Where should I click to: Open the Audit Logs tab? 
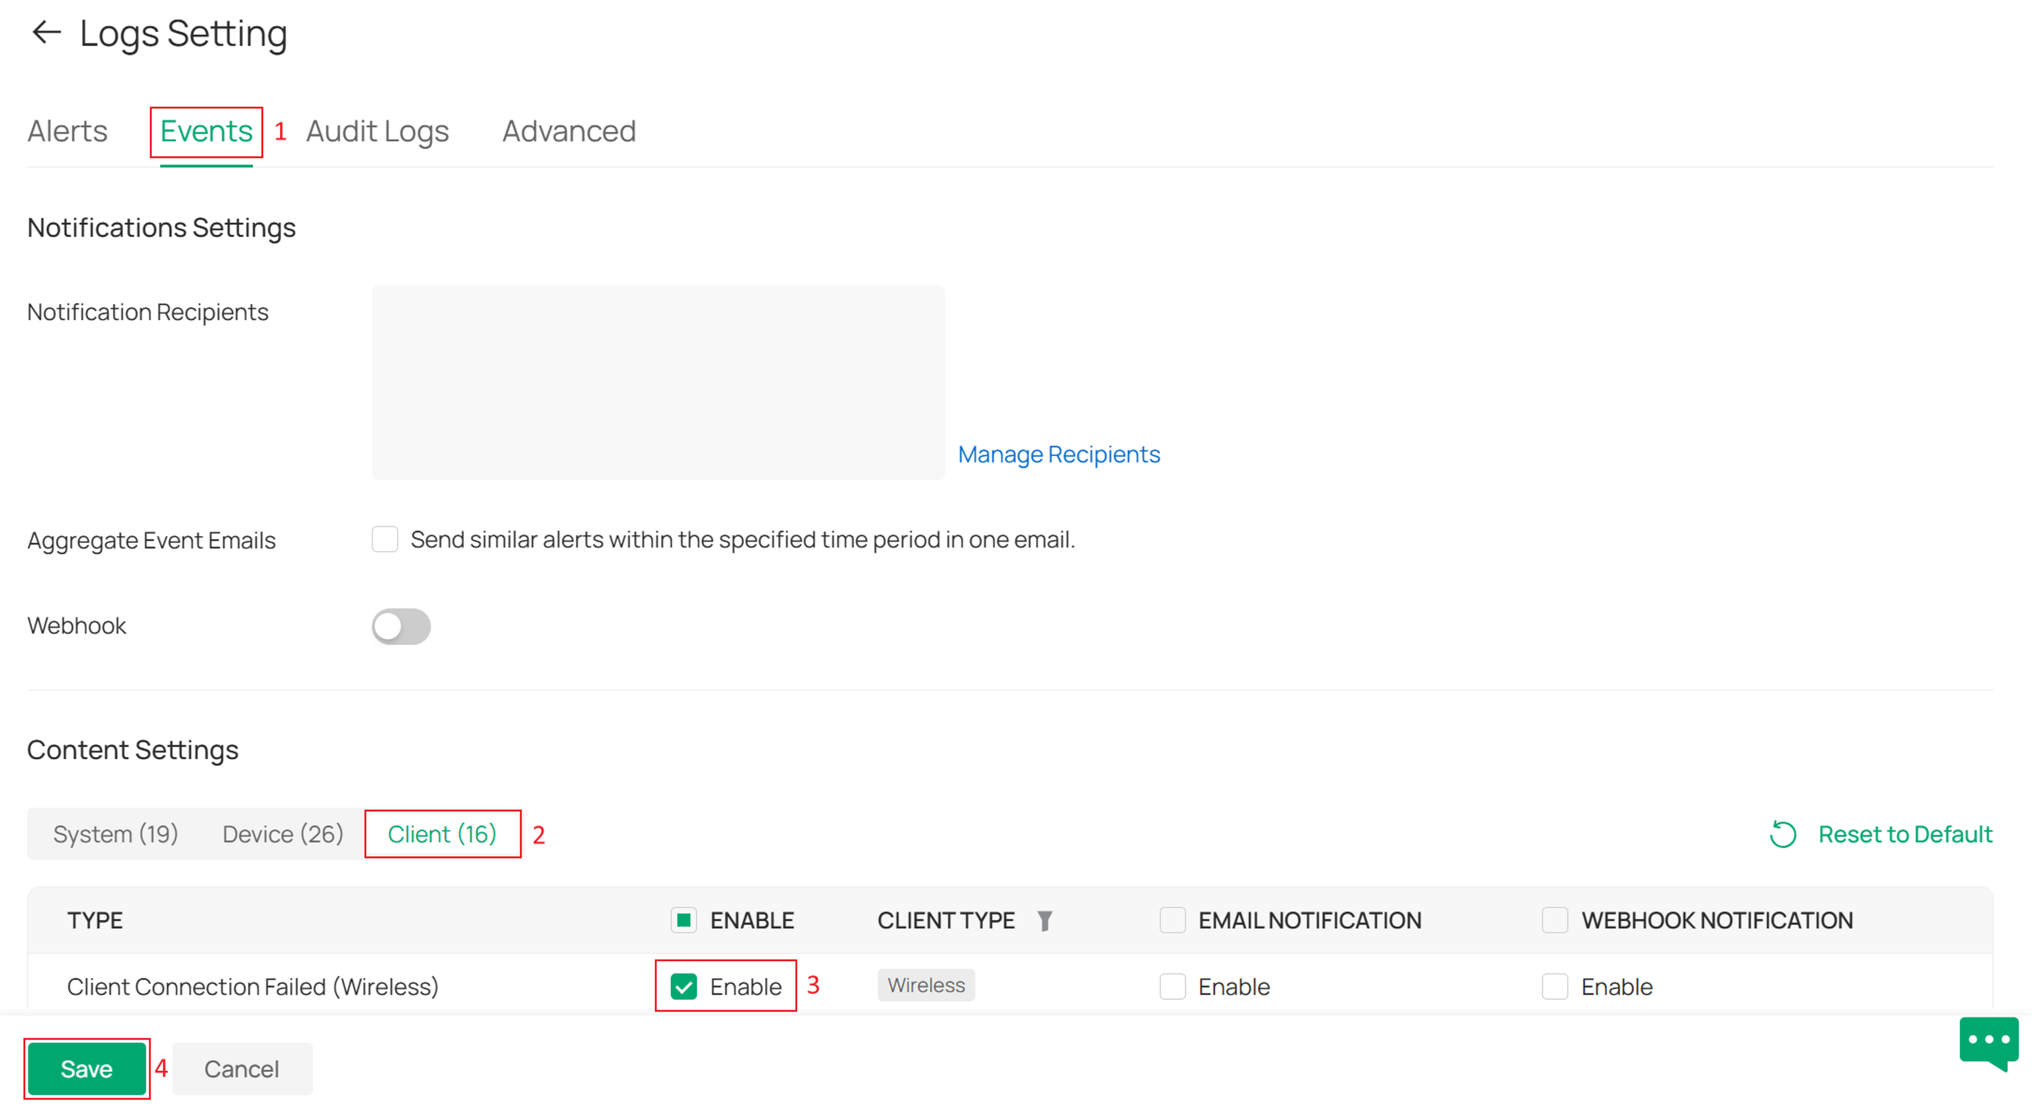click(x=377, y=132)
